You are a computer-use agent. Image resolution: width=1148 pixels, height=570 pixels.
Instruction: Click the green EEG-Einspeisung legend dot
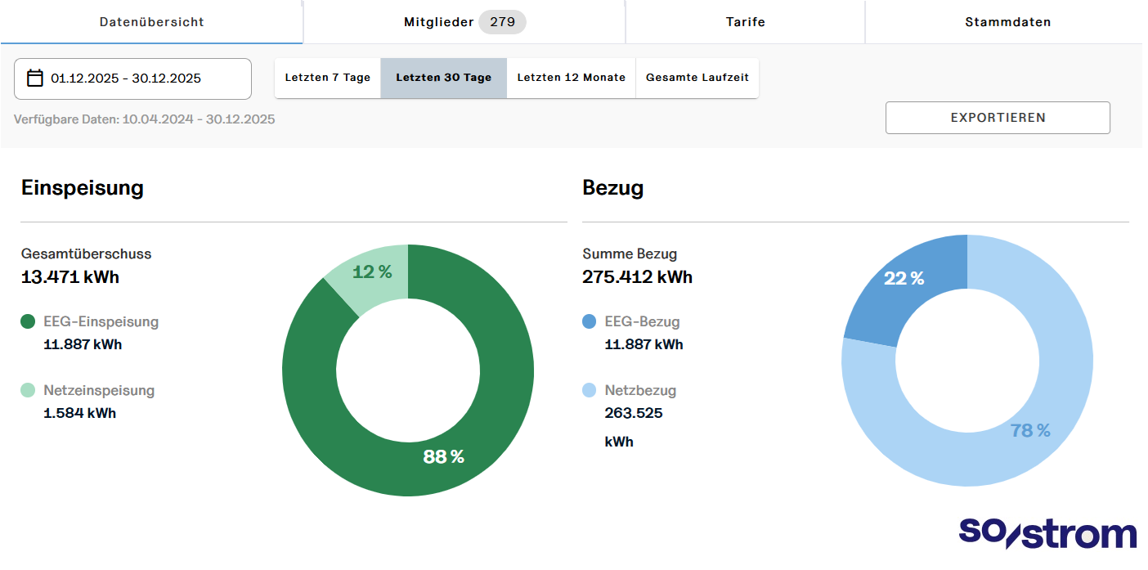(27, 321)
